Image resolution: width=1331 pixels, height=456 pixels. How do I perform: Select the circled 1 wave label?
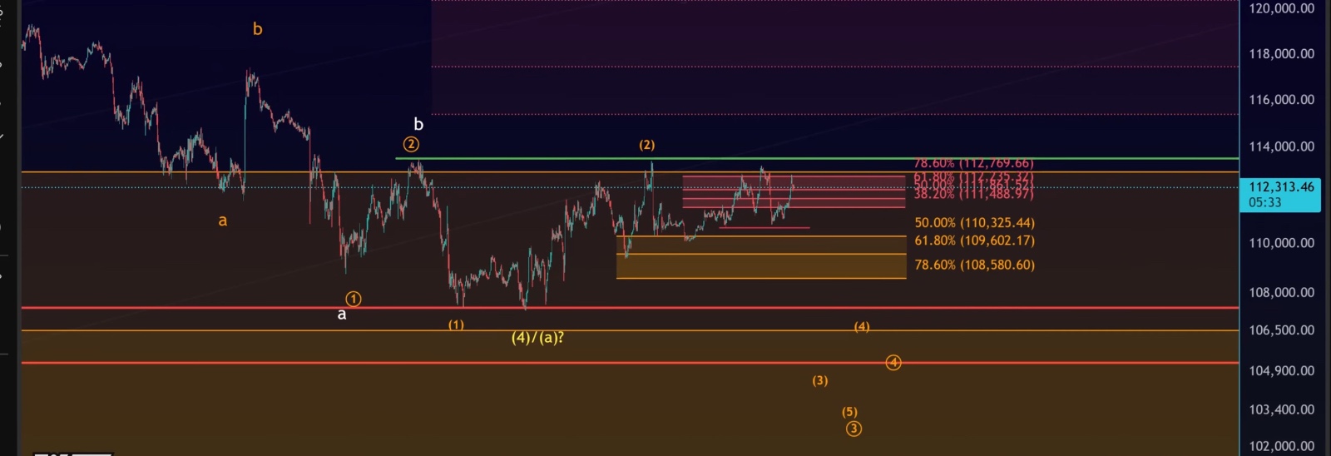354,299
